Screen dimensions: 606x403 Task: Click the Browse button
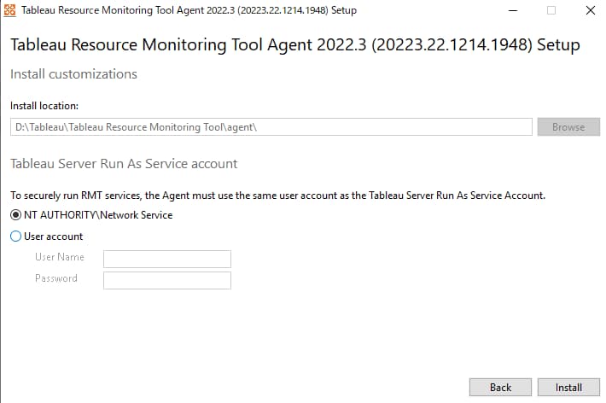568,127
